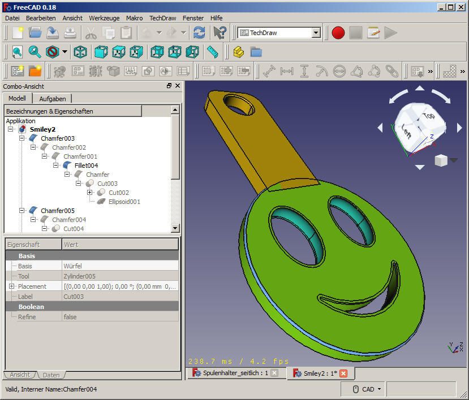Select the Measure Distance ruler tool
469x400 pixels.
(212, 53)
